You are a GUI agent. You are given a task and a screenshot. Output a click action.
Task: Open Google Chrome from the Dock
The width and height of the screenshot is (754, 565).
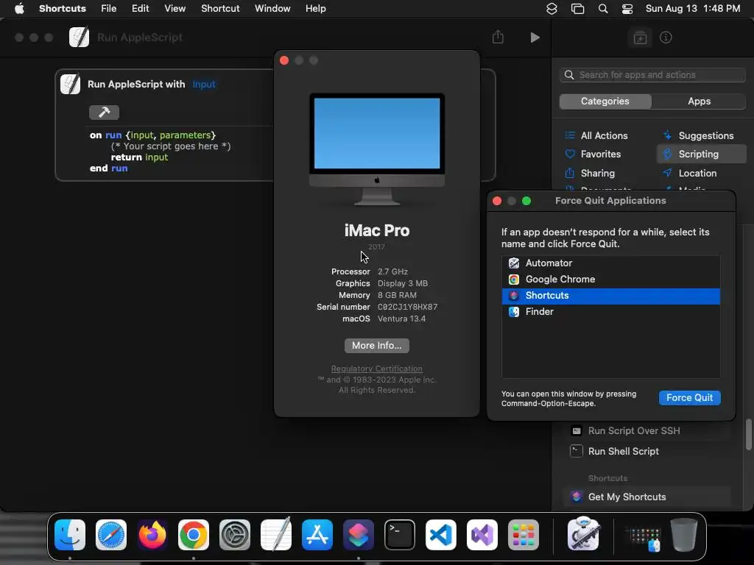coord(194,535)
